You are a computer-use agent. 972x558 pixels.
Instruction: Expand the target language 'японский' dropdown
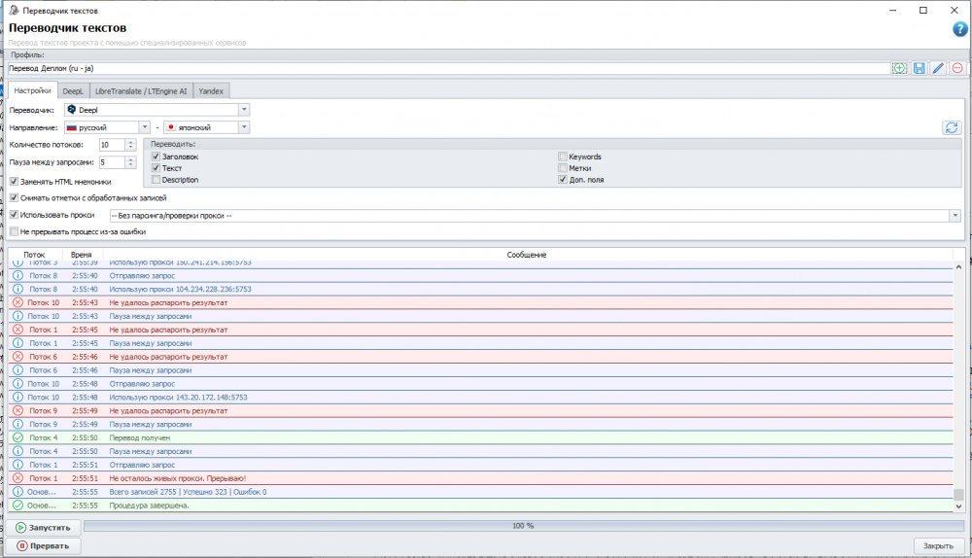(244, 127)
